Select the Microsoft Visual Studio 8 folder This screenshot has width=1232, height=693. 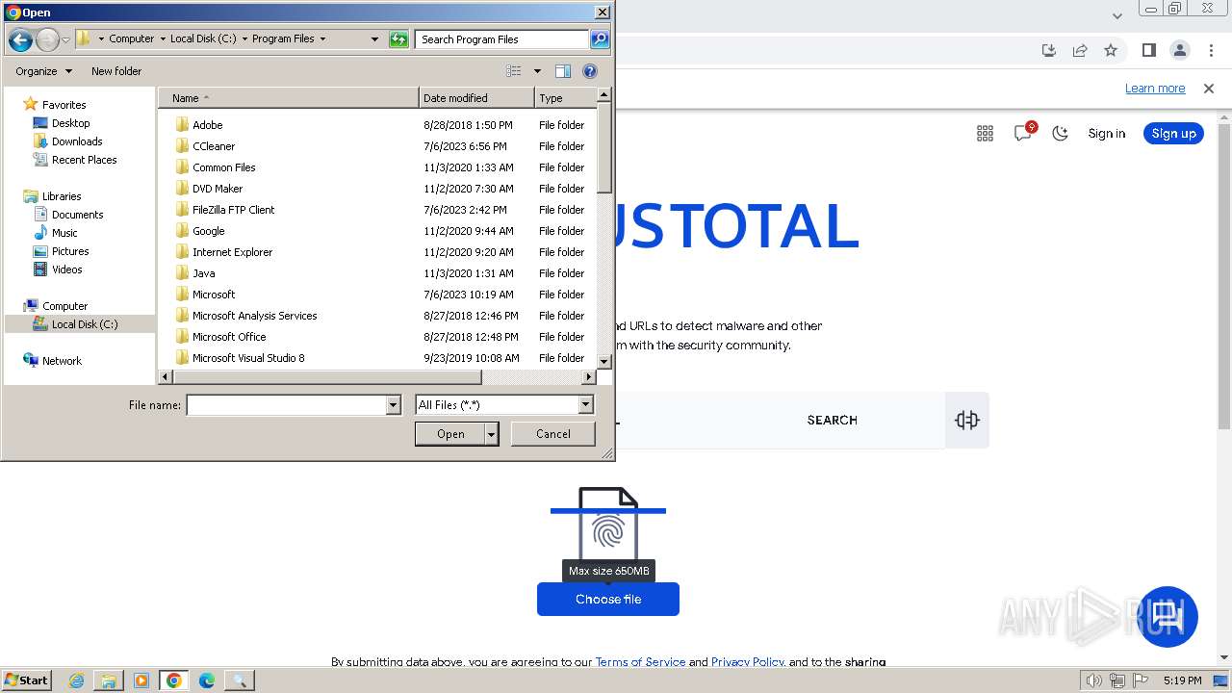pyautogui.click(x=248, y=358)
